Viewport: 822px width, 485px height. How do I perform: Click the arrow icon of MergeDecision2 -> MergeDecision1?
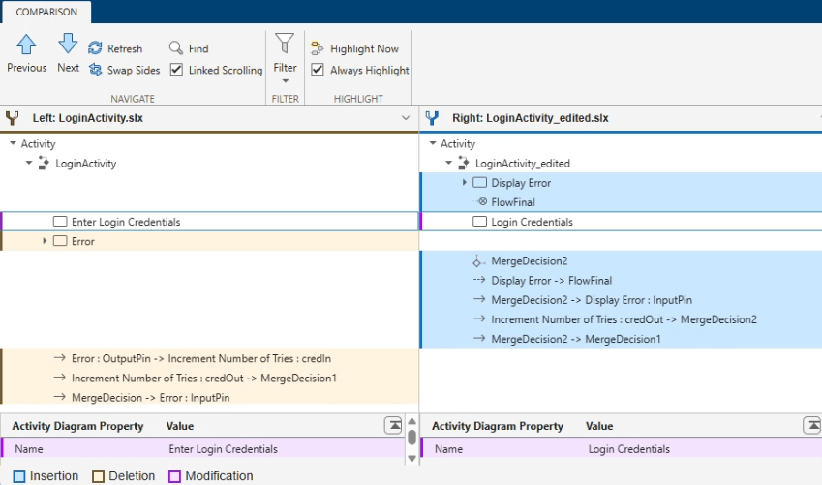[479, 339]
